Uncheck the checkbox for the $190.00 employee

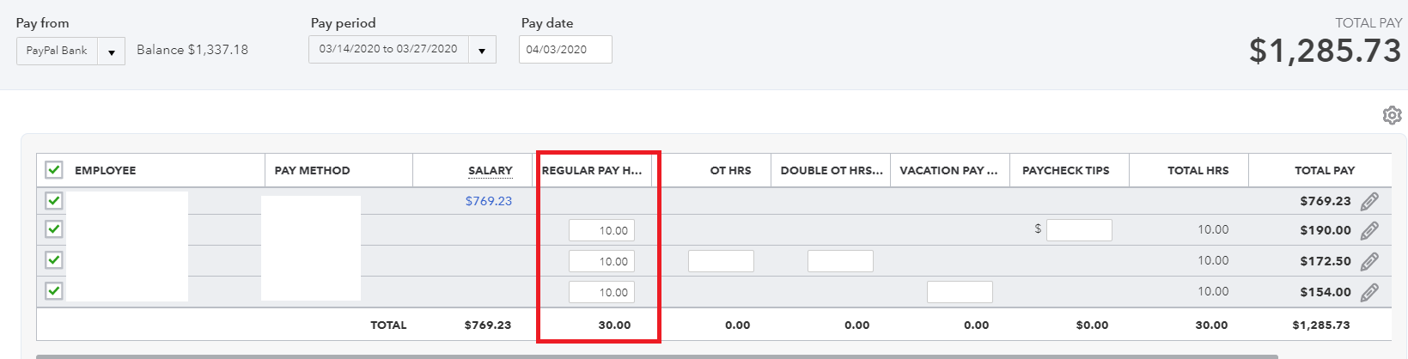click(54, 229)
